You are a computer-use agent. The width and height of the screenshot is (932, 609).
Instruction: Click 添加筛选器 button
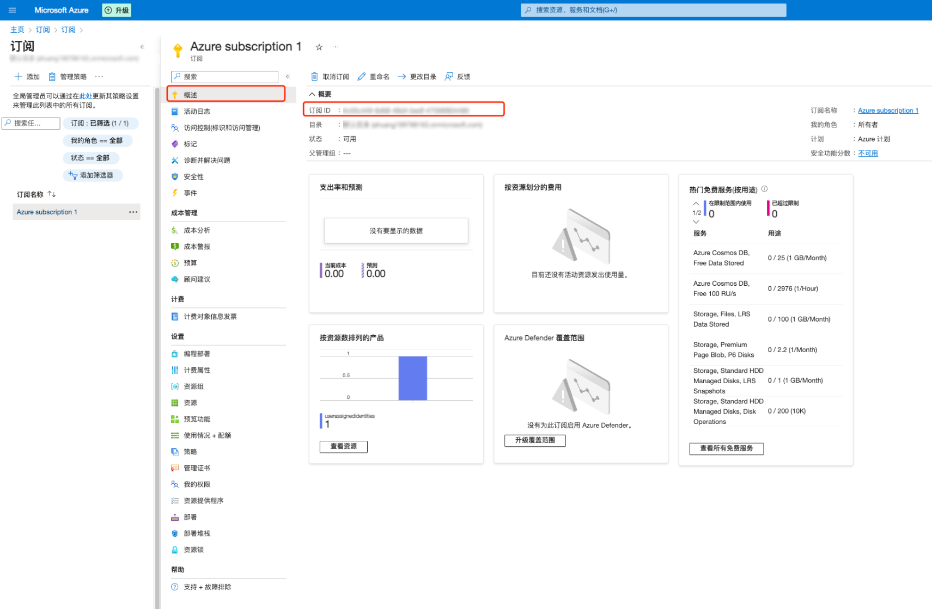coord(92,175)
